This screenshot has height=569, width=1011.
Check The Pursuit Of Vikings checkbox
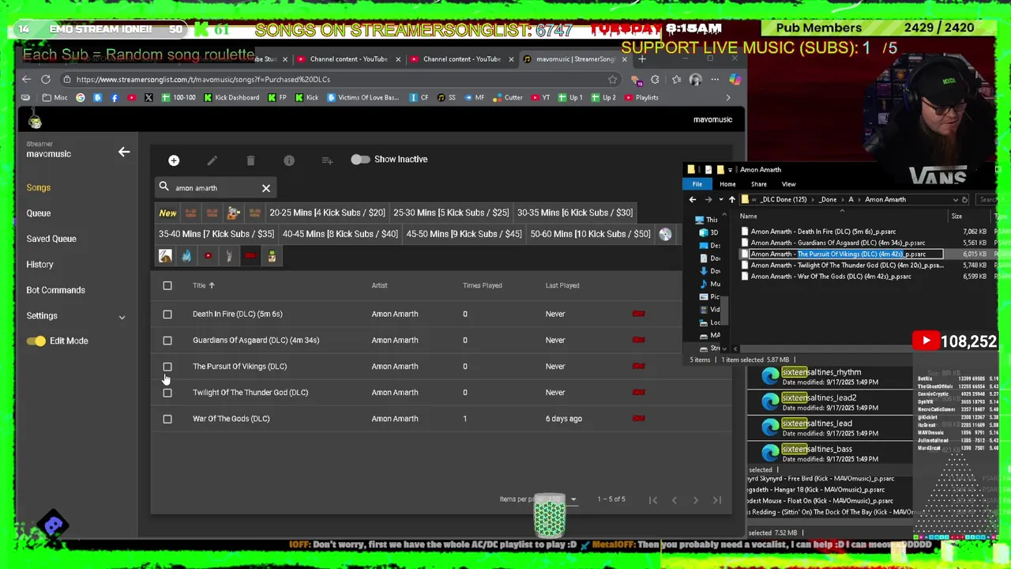pos(167,366)
